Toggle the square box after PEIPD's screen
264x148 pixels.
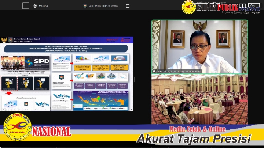[x=128, y=6]
